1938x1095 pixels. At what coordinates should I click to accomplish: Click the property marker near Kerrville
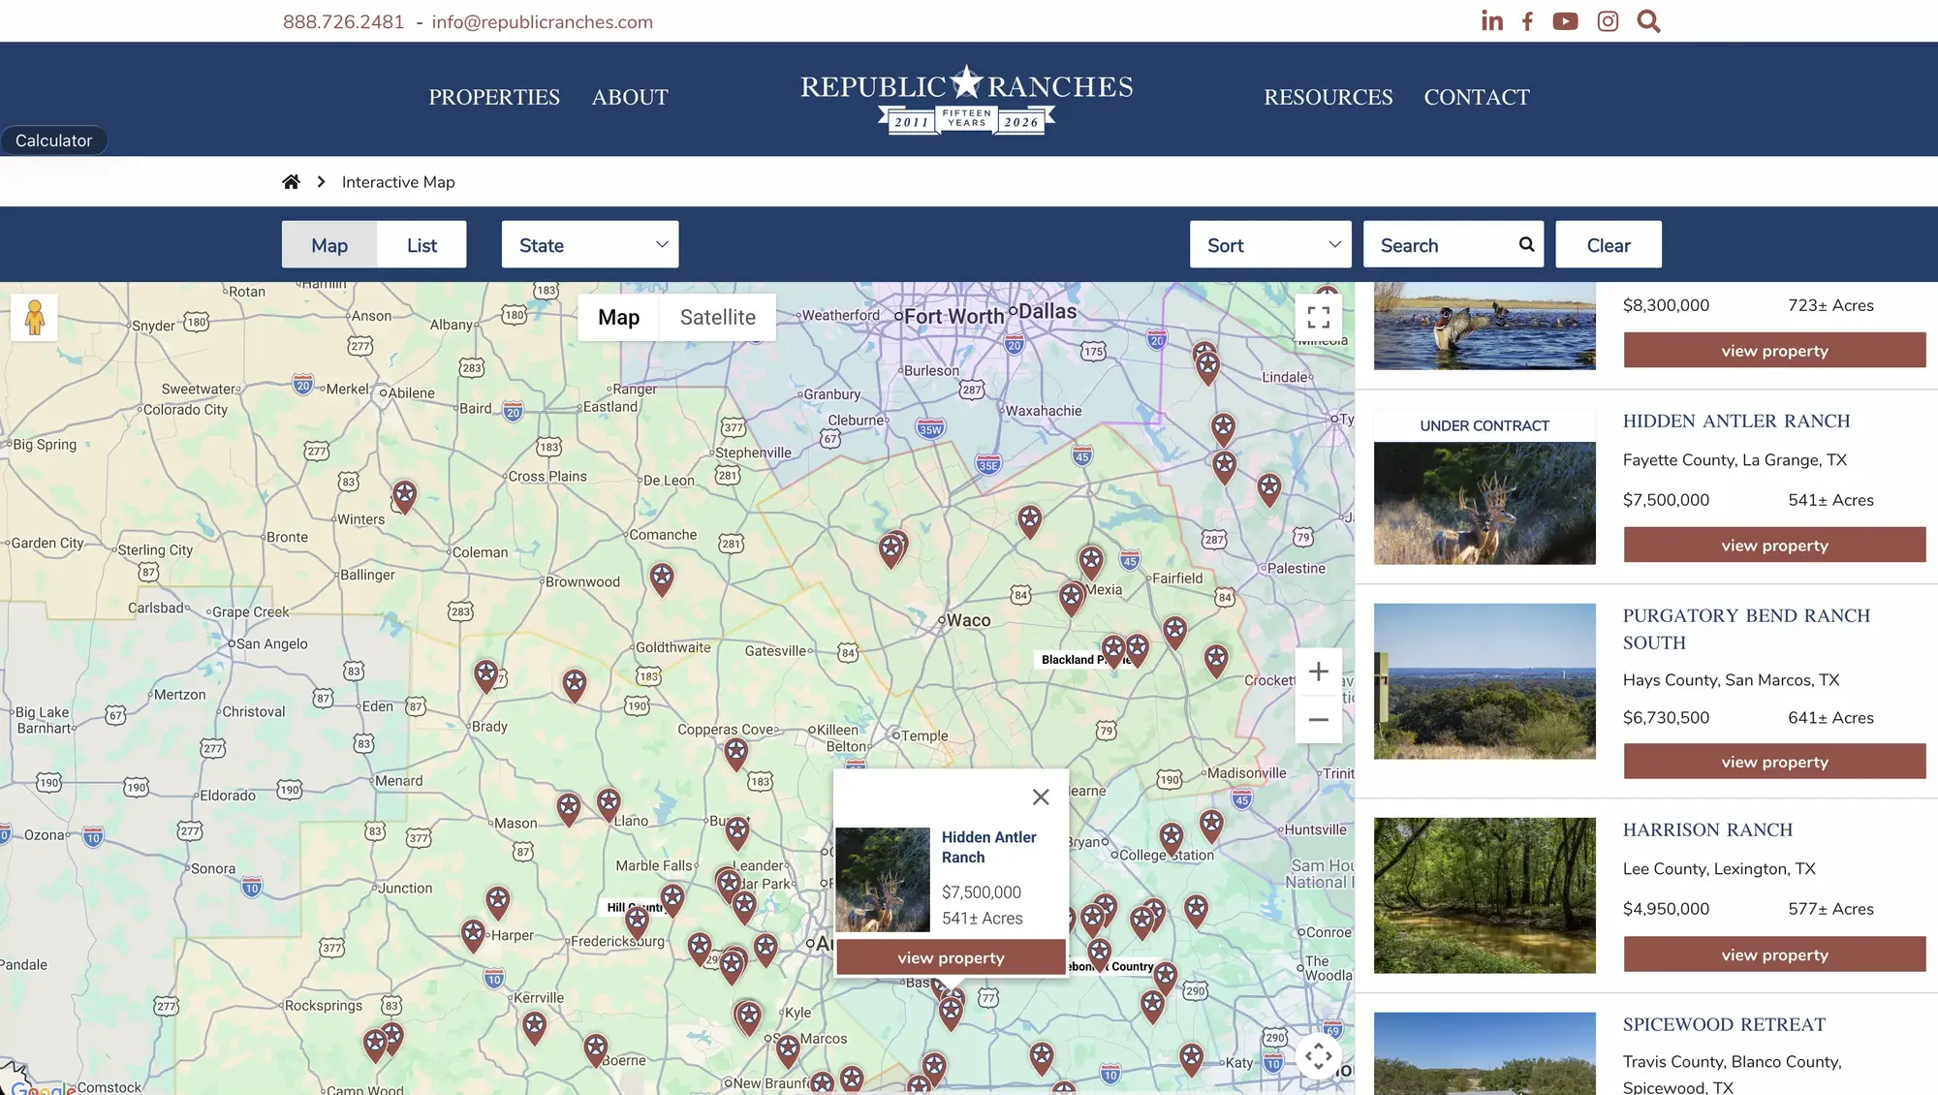coord(534,1026)
